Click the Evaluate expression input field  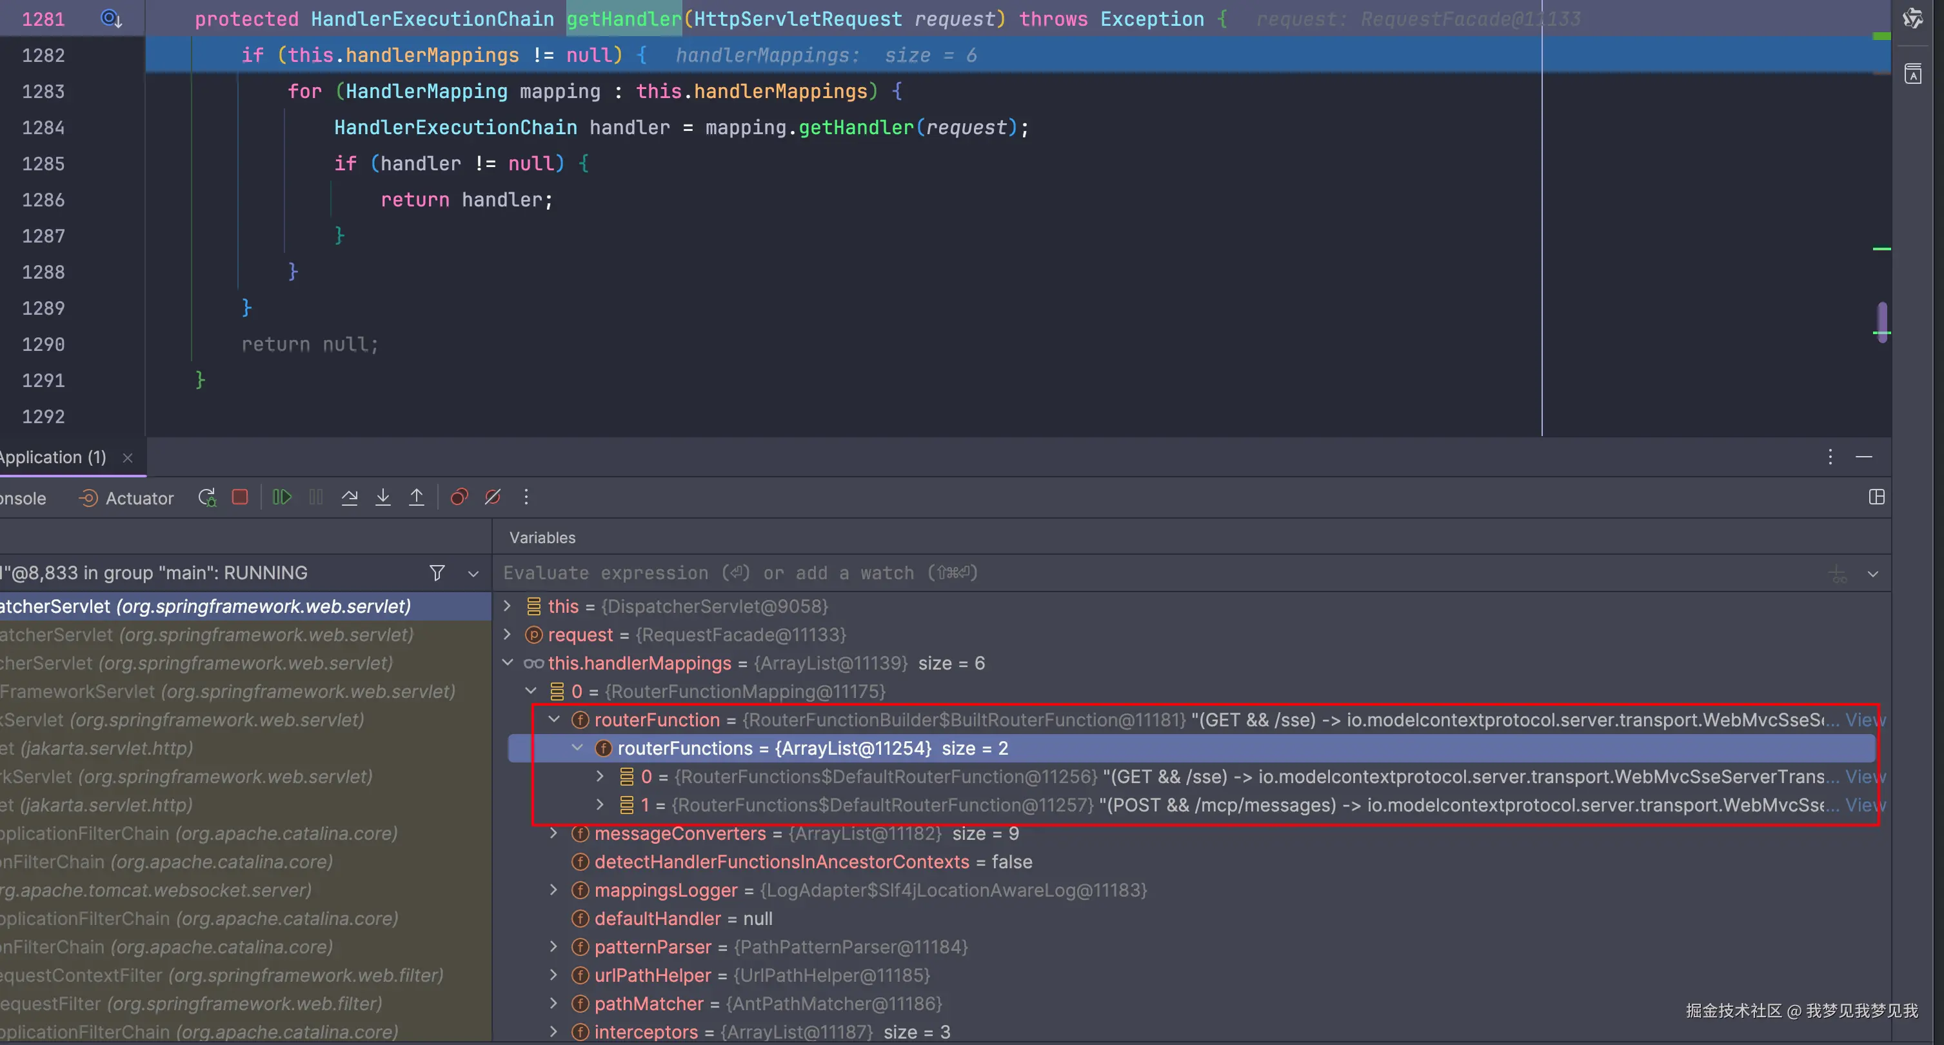click(1155, 573)
